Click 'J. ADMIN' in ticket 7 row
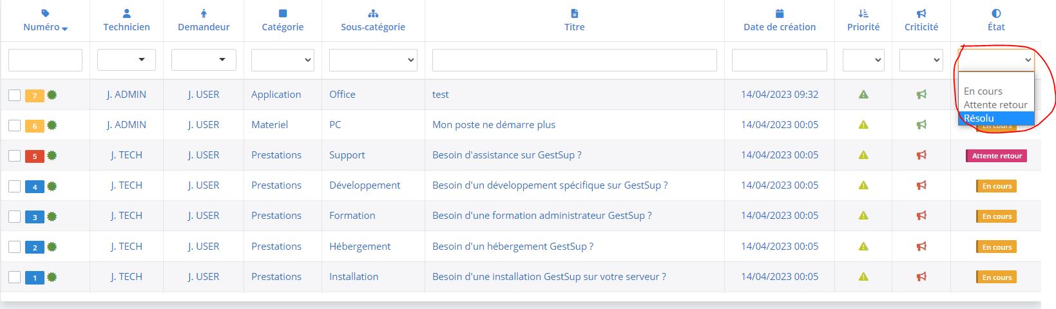Screen dimensions: 1056x309 point(126,95)
